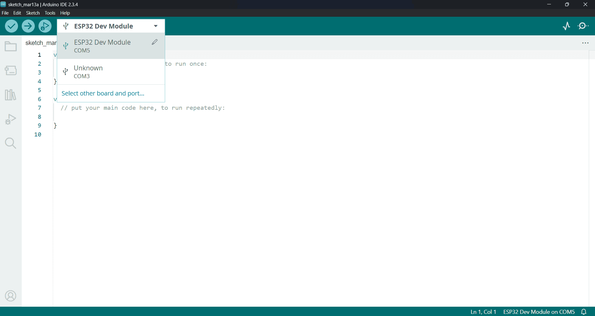The image size is (595, 316).
Task: Click the 'put your main code here' comment
Action: pos(143,108)
